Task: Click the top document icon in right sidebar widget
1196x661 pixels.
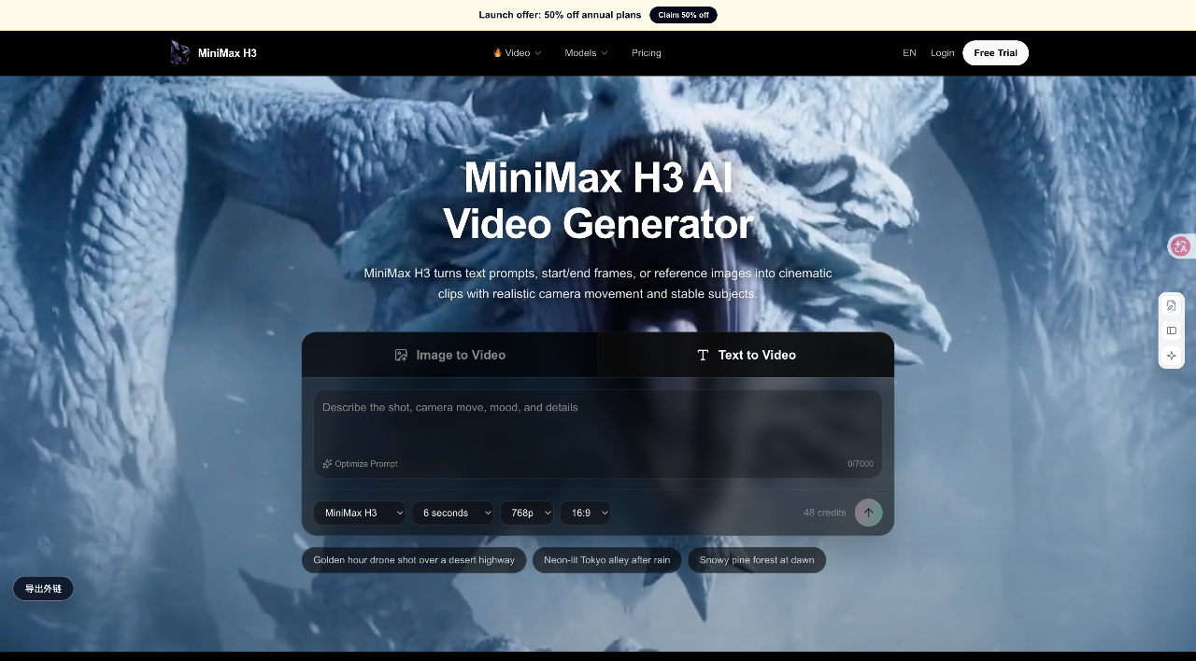Action: [1172, 305]
